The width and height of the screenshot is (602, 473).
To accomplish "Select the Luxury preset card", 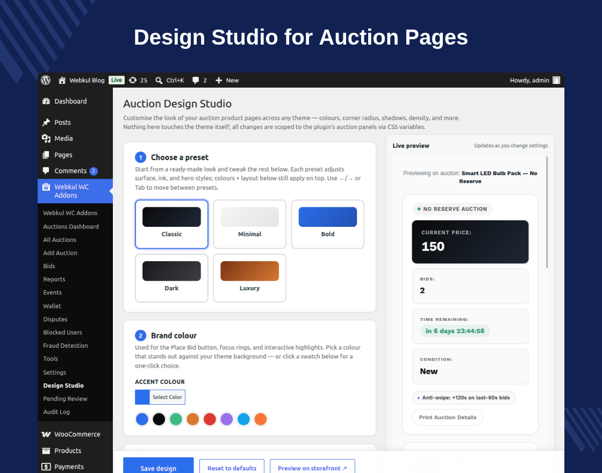I will (249, 278).
